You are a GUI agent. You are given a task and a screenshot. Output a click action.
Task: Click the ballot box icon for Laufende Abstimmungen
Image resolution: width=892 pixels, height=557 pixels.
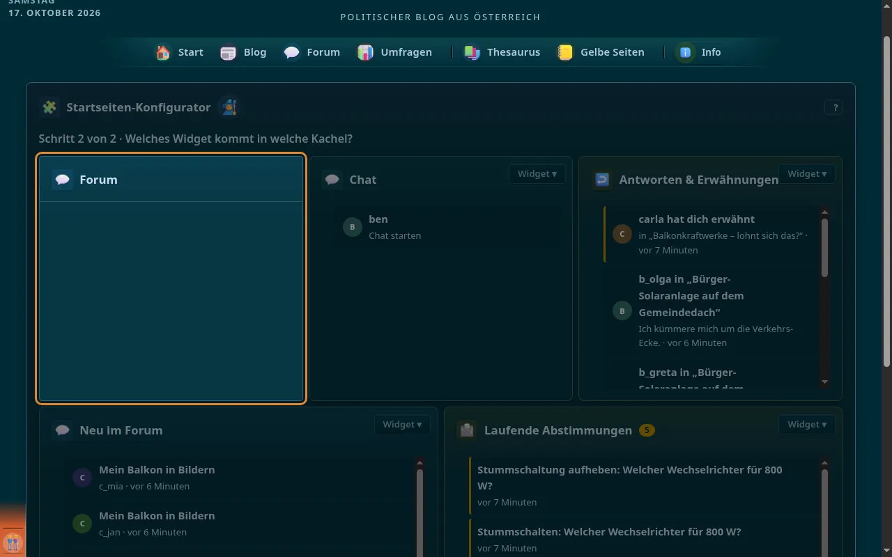[467, 430]
